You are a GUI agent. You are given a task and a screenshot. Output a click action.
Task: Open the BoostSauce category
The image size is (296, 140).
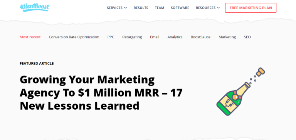click(x=200, y=37)
